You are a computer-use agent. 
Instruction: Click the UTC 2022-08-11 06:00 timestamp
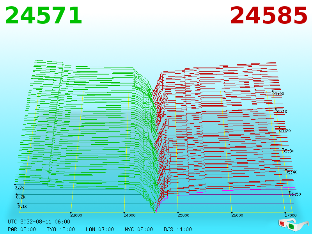39,222
